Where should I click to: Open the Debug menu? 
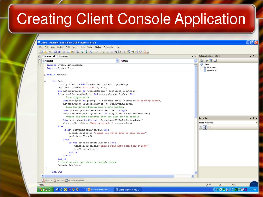click(75, 47)
